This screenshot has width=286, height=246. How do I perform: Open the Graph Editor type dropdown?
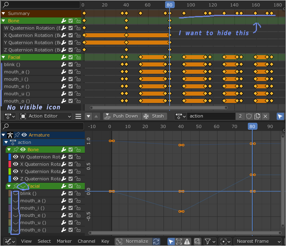[x=10, y=241]
